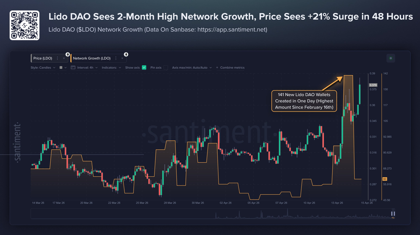Expand the Indicators dropdown
The image size is (420, 235).
click(x=111, y=67)
